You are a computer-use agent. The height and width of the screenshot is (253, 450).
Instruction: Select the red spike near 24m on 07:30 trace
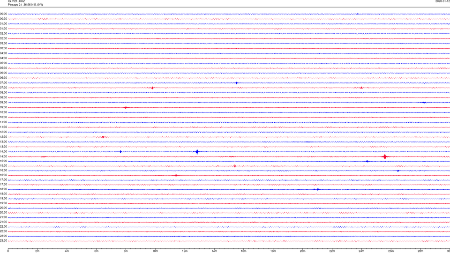click(x=361, y=88)
